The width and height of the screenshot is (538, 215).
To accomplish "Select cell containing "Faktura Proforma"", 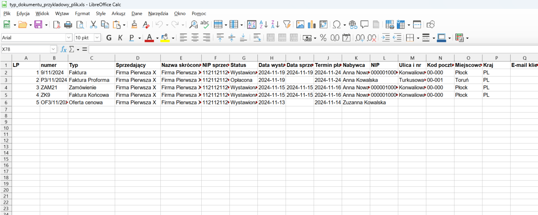I will point(92,80).
